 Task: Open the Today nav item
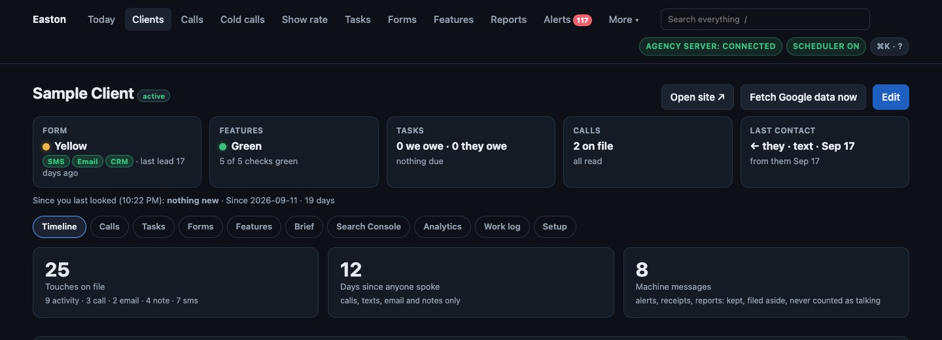coord(101,20)
